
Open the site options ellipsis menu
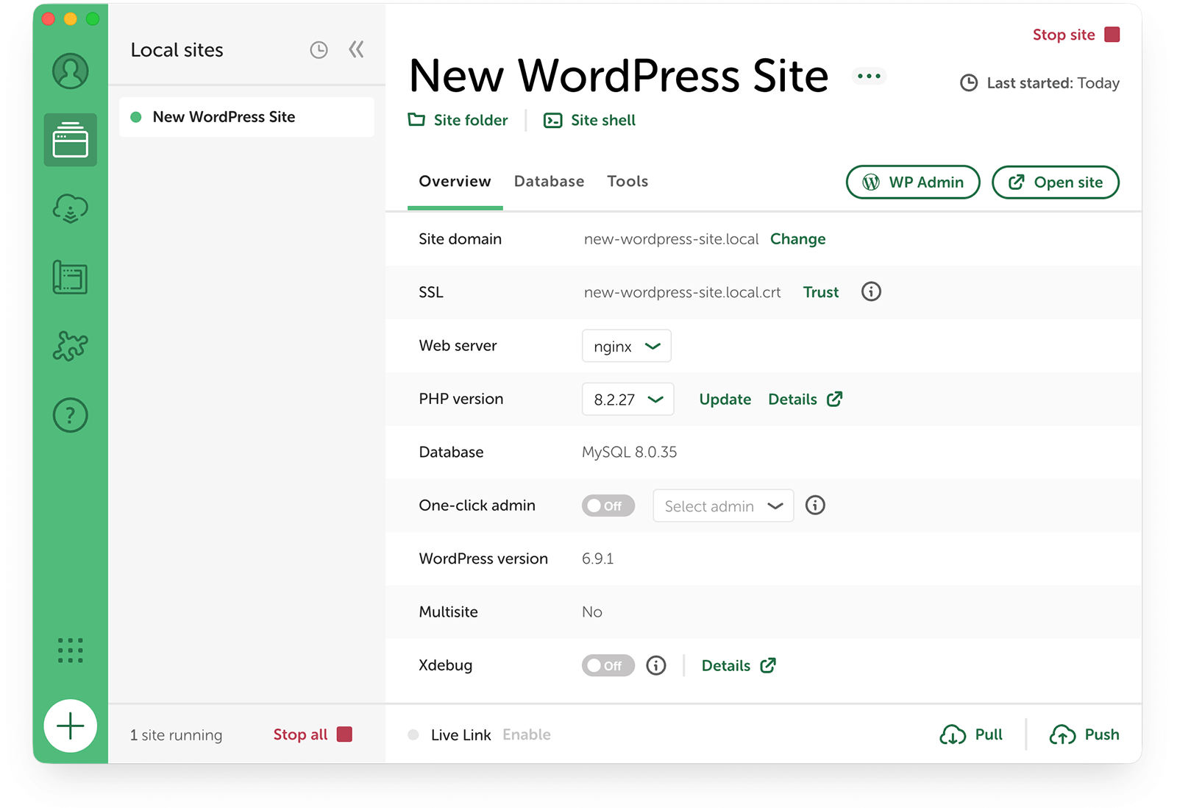(x=869, y=76)
